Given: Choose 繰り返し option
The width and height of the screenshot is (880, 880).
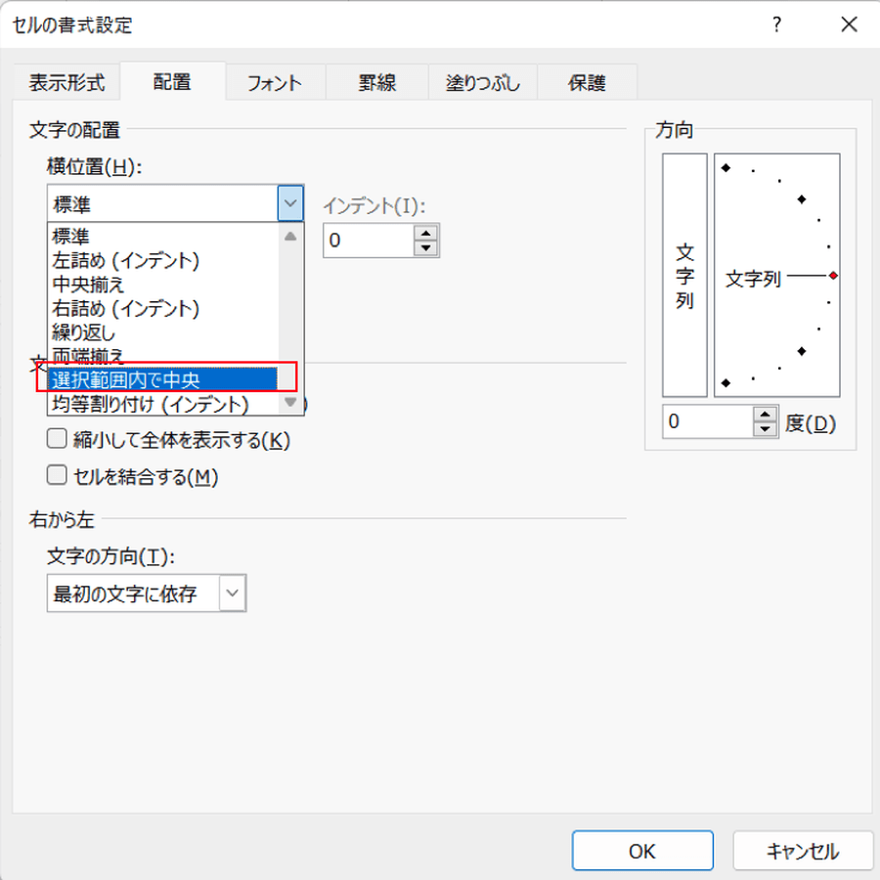Looking at the screenshot, I should pyautogui.click(x=162, y=332).
